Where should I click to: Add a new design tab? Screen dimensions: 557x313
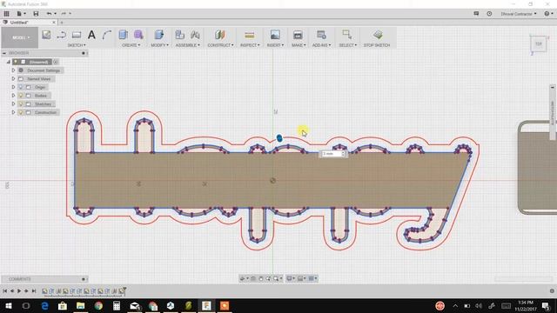(x=62, y=23)
